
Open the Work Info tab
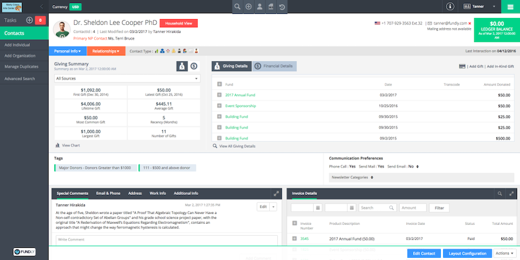pyautogui.click(x=158, y=194)
